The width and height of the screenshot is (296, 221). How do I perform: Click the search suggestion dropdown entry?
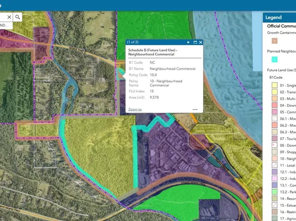click(x=6, y=25)
